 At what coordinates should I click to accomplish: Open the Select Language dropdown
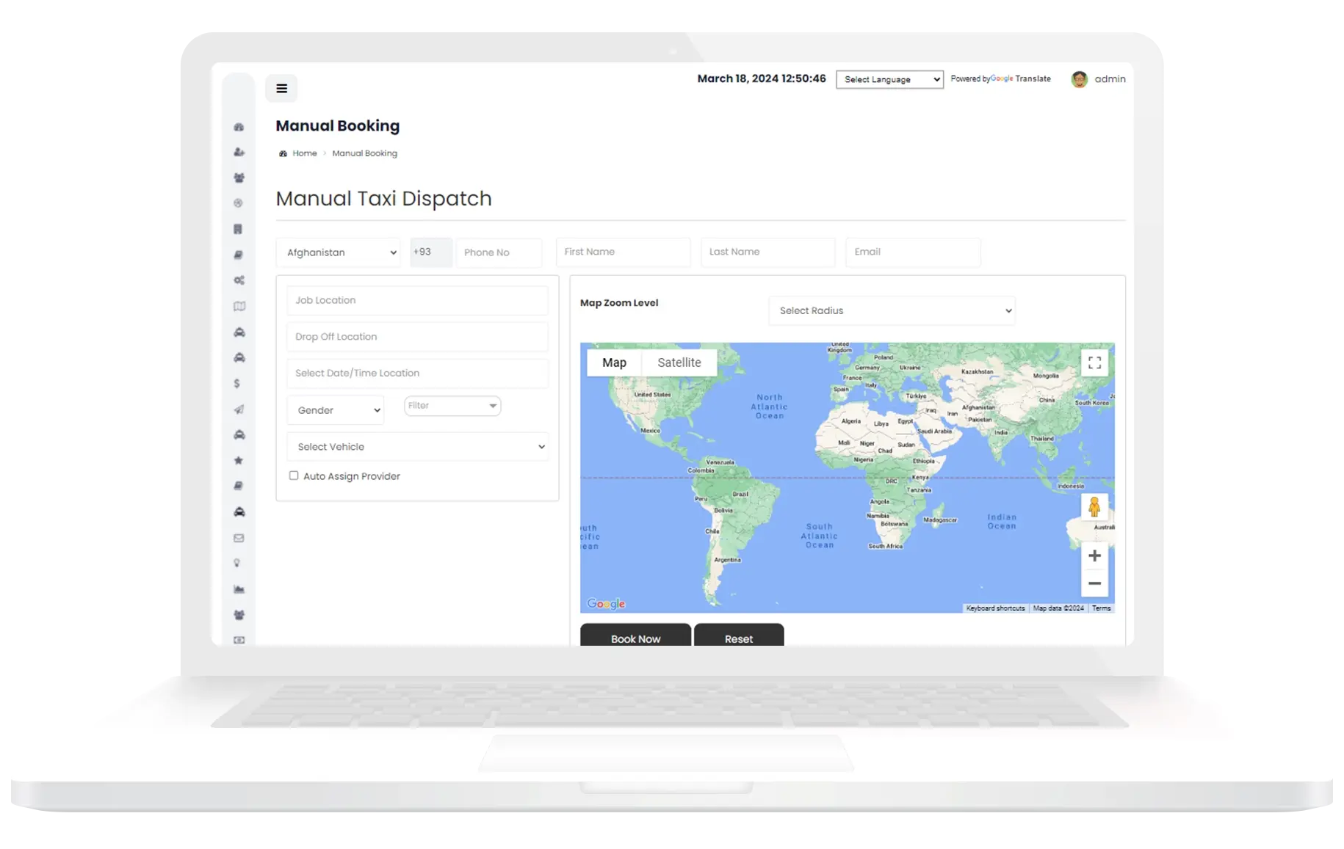coord(889,79)
